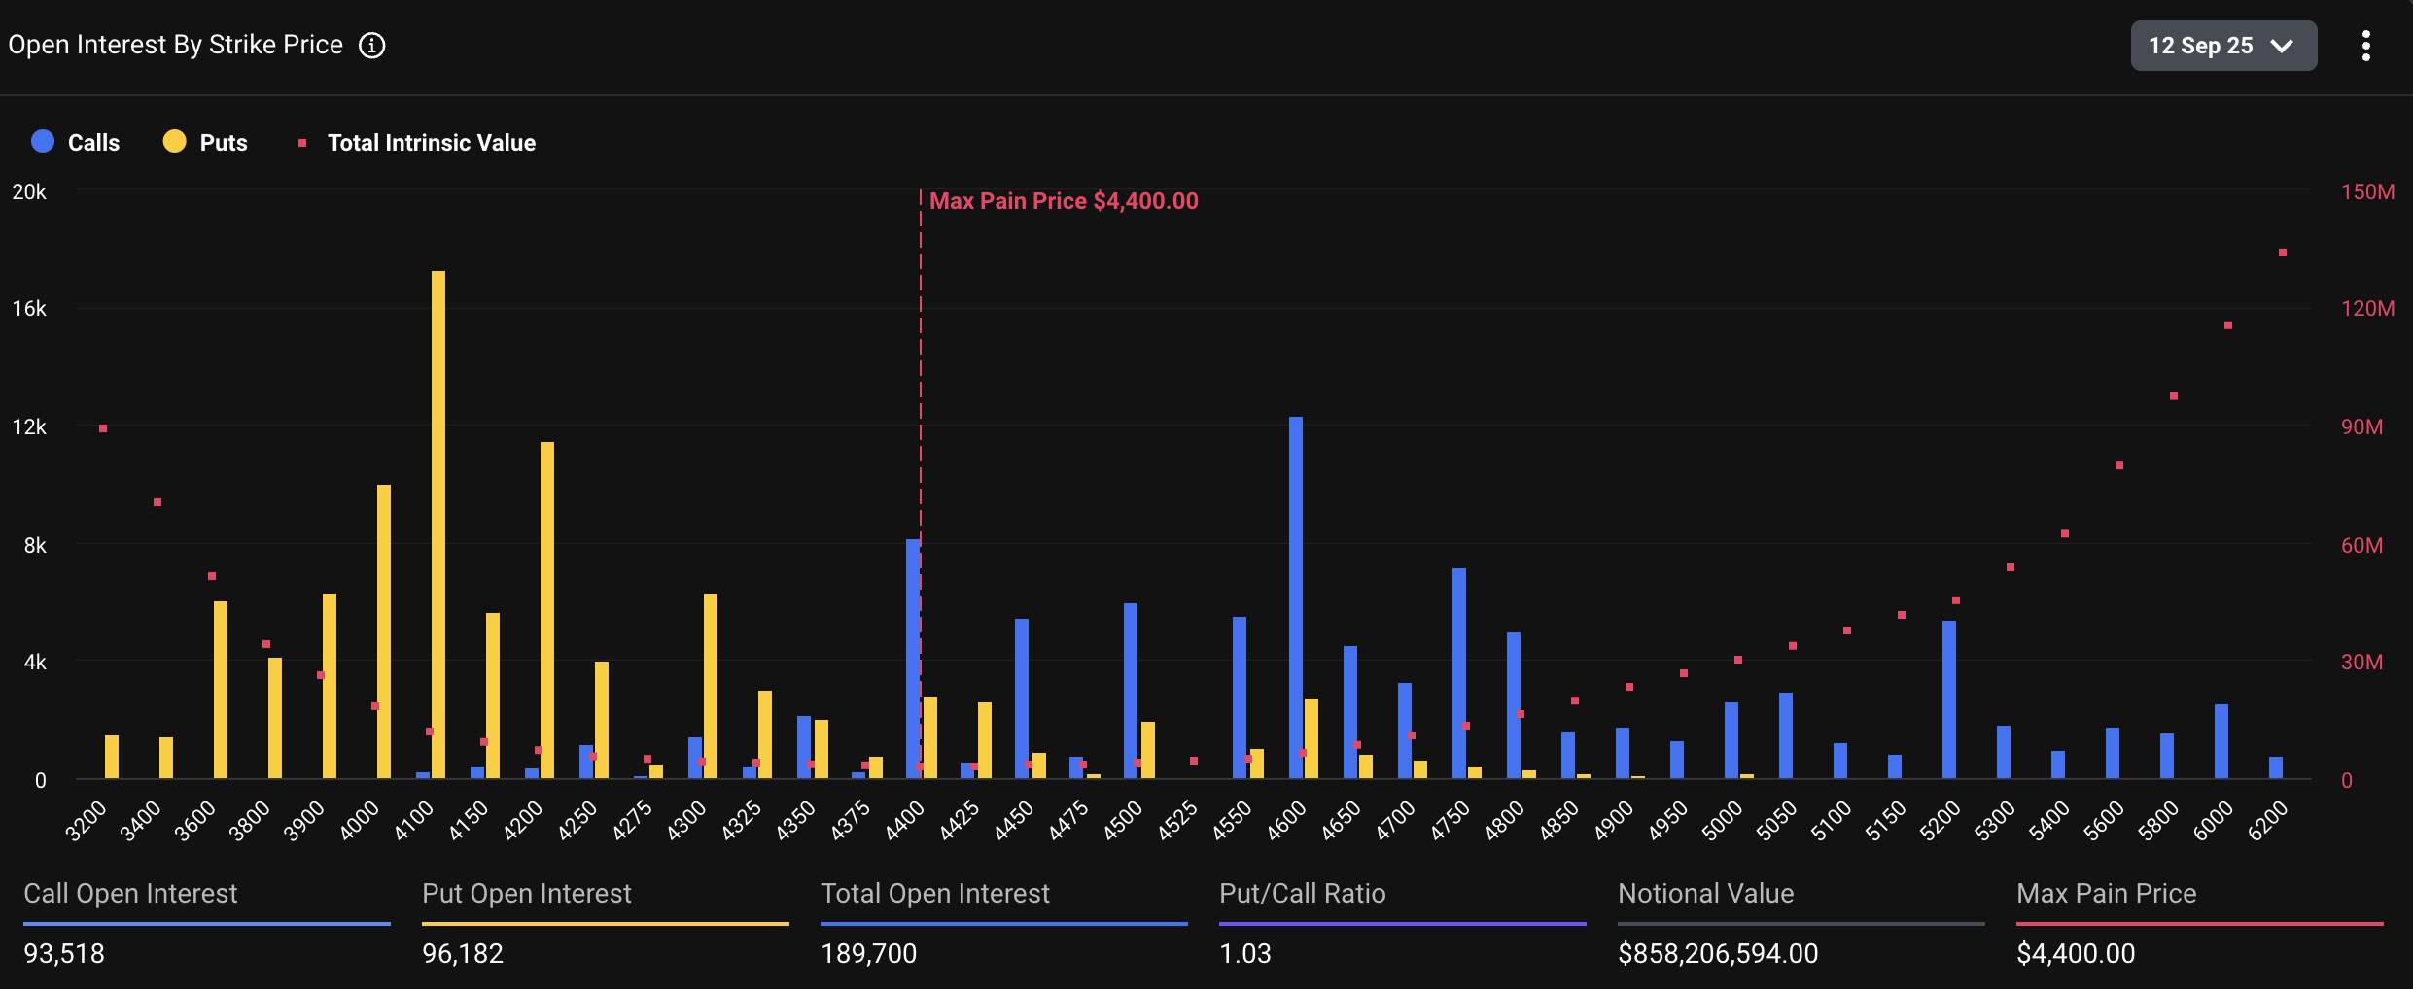Click the 5200 strike label on x-axis
Screen dimensions: 2413x989
1940,819
